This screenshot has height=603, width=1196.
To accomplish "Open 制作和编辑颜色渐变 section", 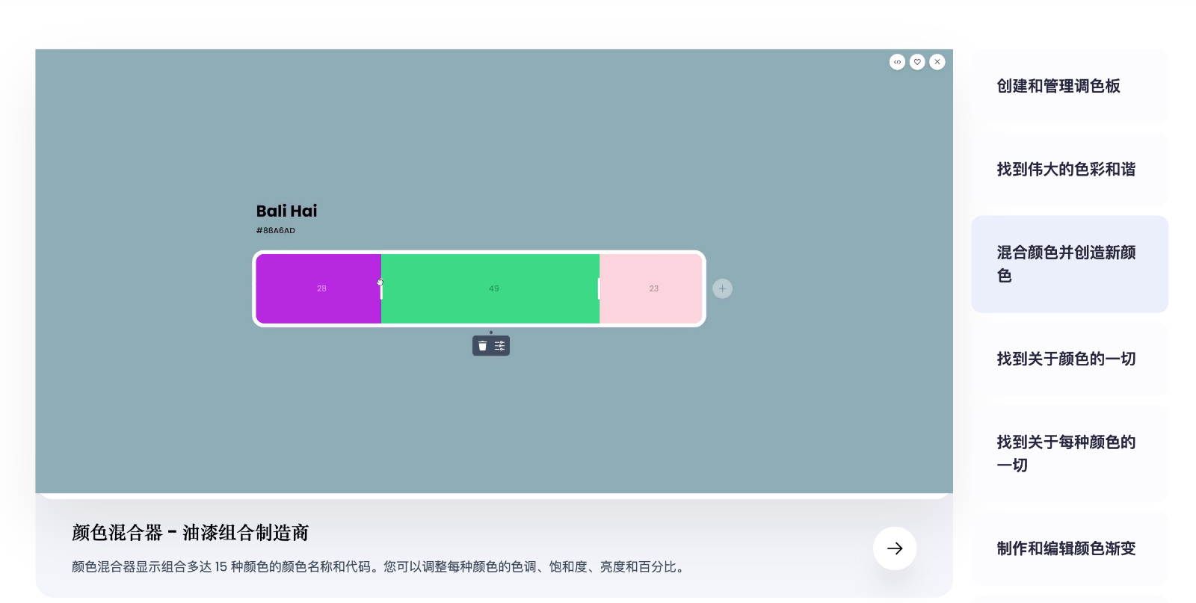I will click(1064, 548).
